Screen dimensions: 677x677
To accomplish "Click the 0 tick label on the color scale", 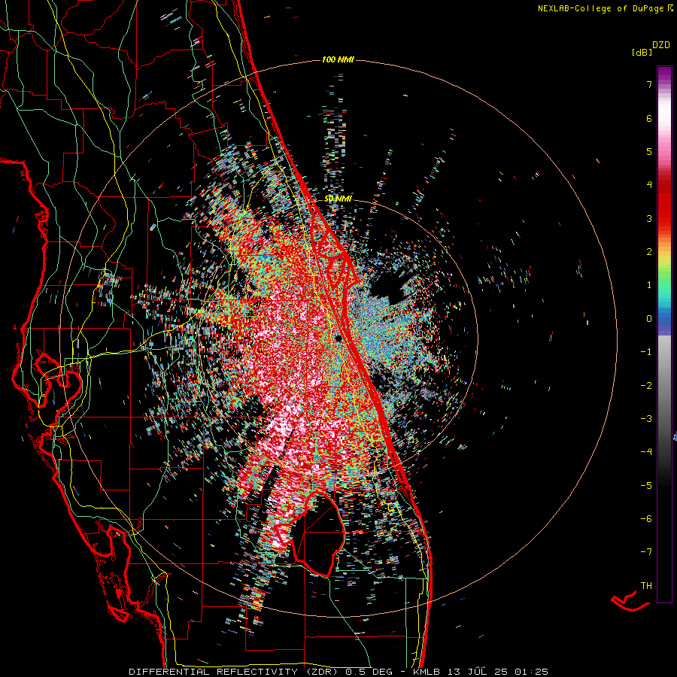I will tap(649, 319).
